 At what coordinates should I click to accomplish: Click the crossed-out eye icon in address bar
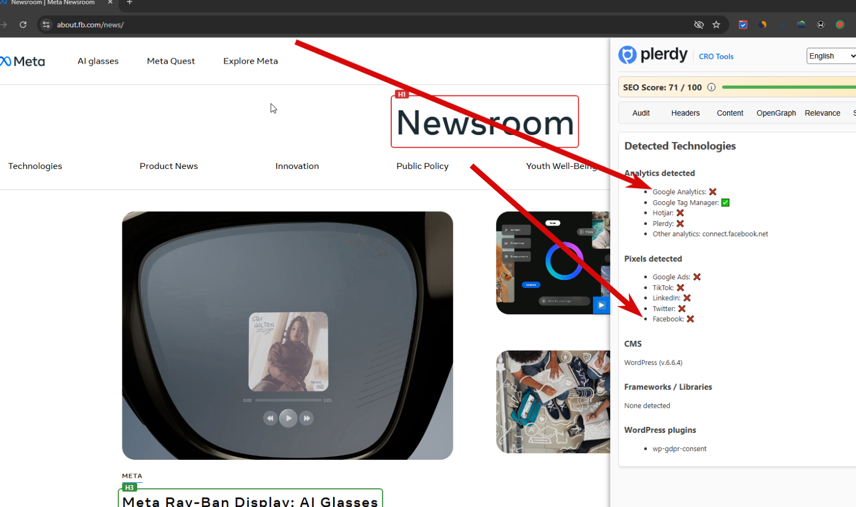(699, 25)
